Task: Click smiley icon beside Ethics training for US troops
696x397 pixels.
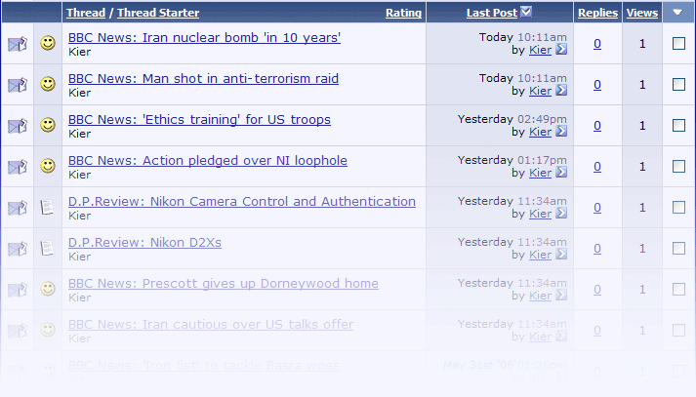Action: (47, 126)
